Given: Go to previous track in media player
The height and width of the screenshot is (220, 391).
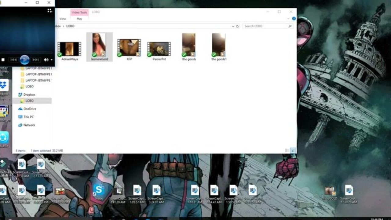Looking at the screenshot, I should tap(13, 60).
